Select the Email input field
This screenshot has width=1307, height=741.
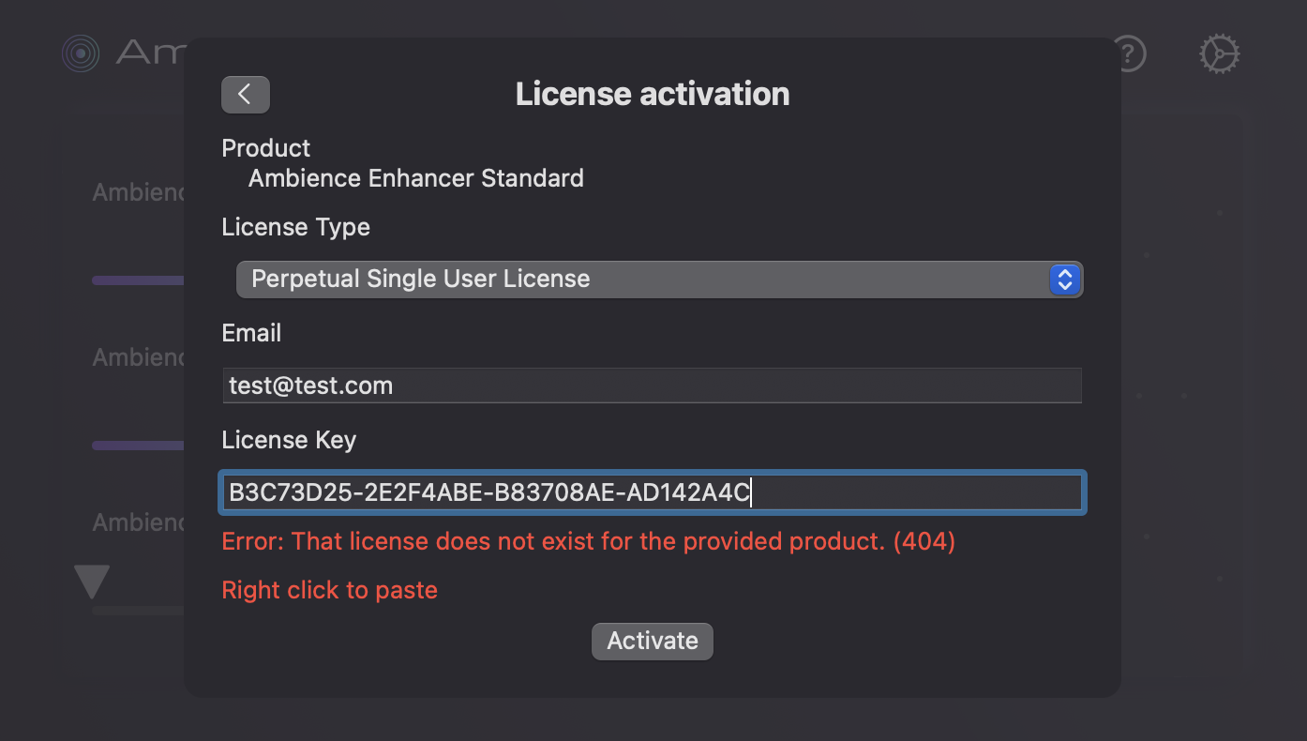(x=652, y=385)
